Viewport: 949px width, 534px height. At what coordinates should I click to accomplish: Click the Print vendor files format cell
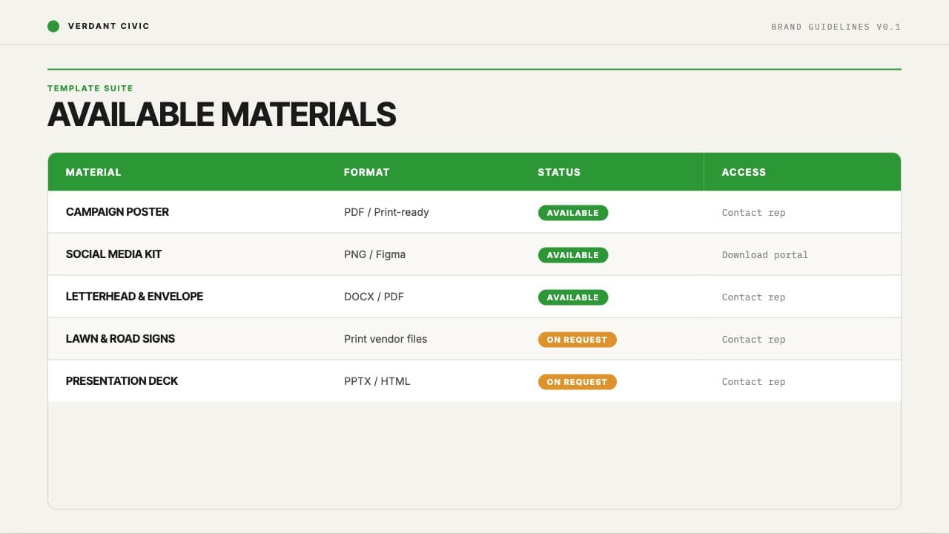coord(386,339)
